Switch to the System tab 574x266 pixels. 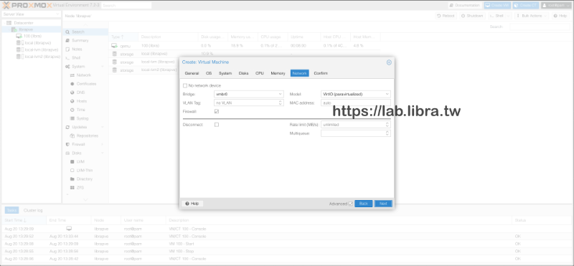225,73
